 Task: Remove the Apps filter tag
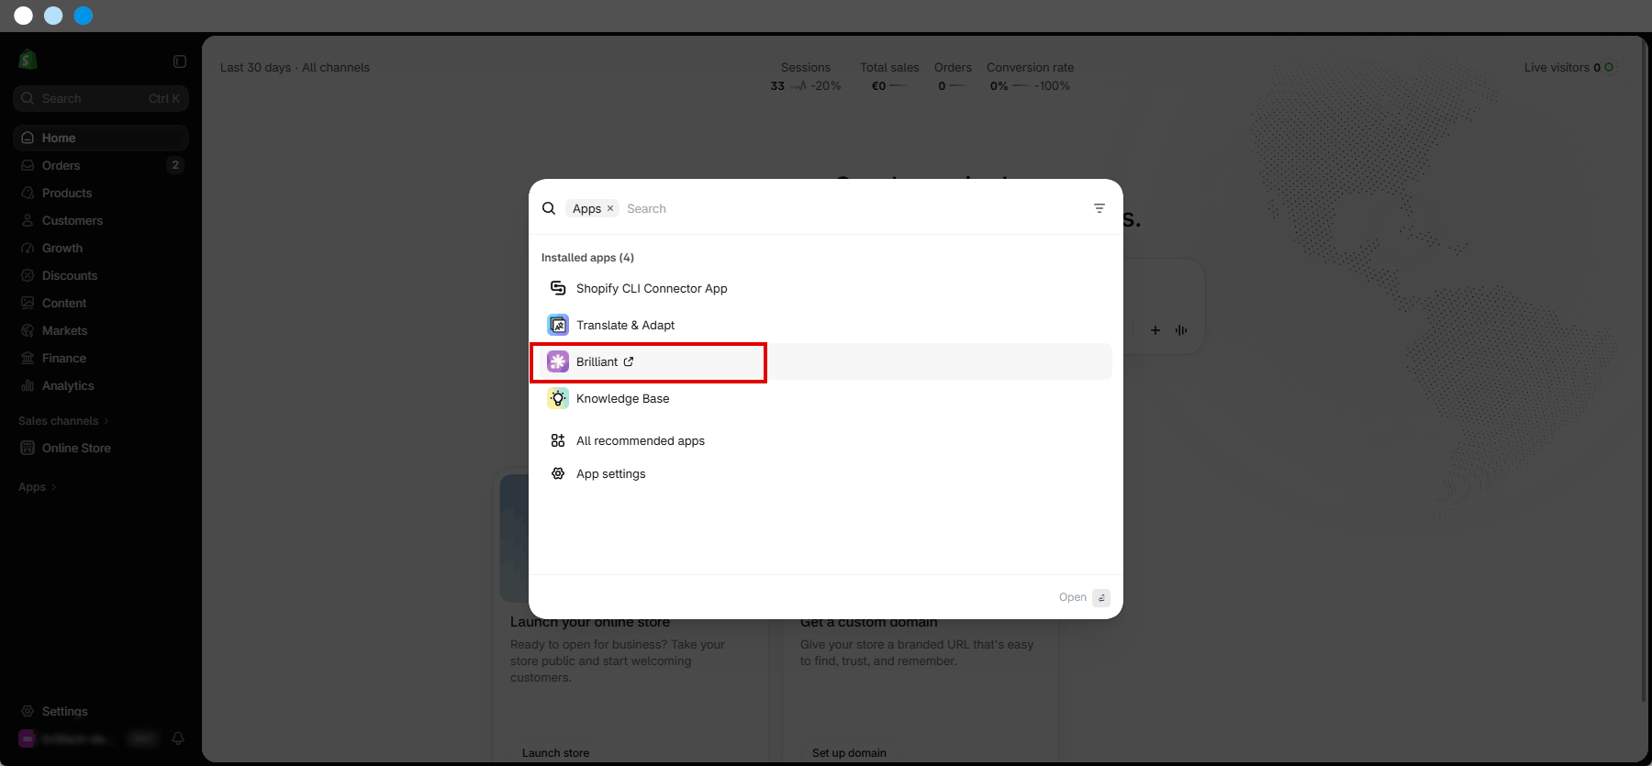610,208
